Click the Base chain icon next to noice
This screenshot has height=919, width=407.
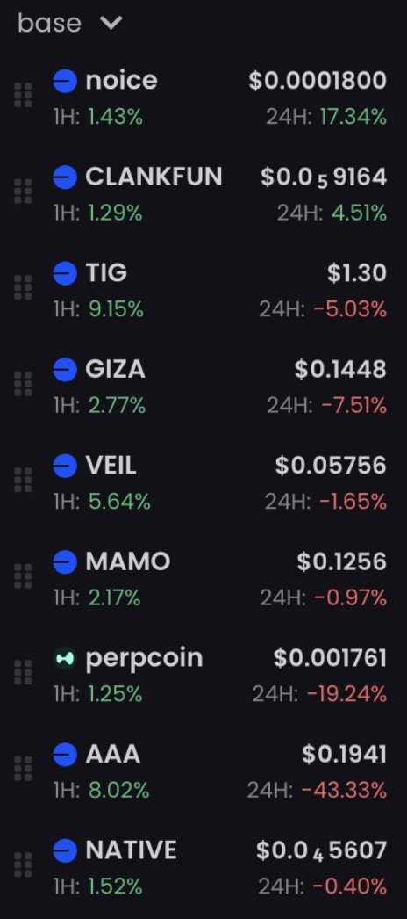(x=65, y=81)
